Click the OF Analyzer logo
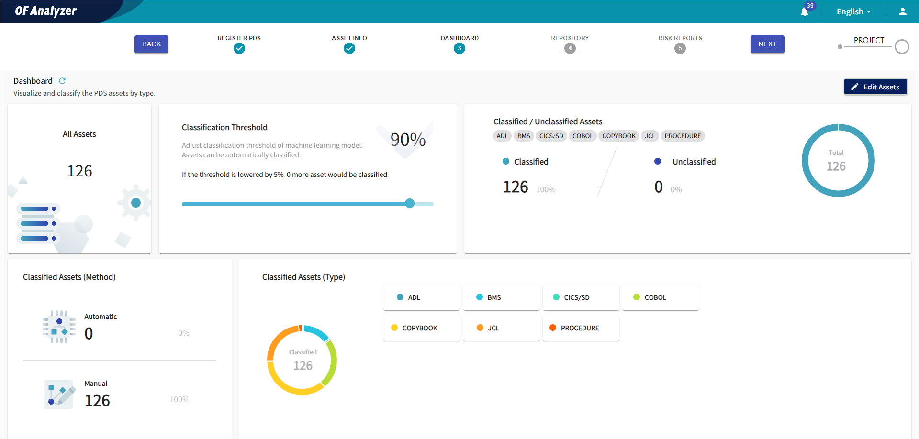Screen dimensions: 919x439 point(46,11)
